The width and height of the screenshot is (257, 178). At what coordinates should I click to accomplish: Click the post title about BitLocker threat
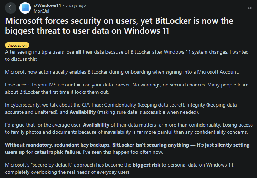[x=119, y=26]
